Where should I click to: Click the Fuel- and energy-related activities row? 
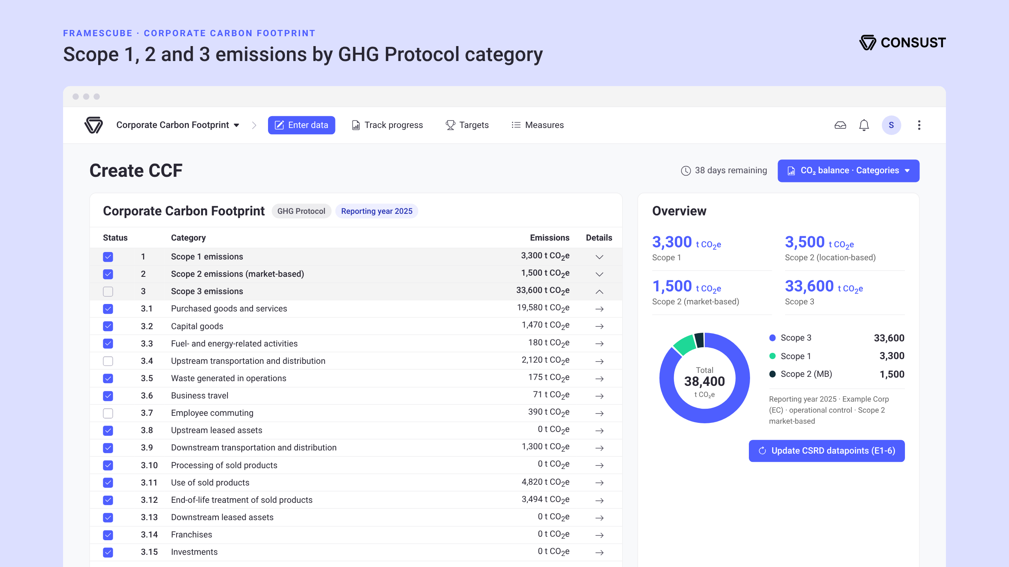356,344
